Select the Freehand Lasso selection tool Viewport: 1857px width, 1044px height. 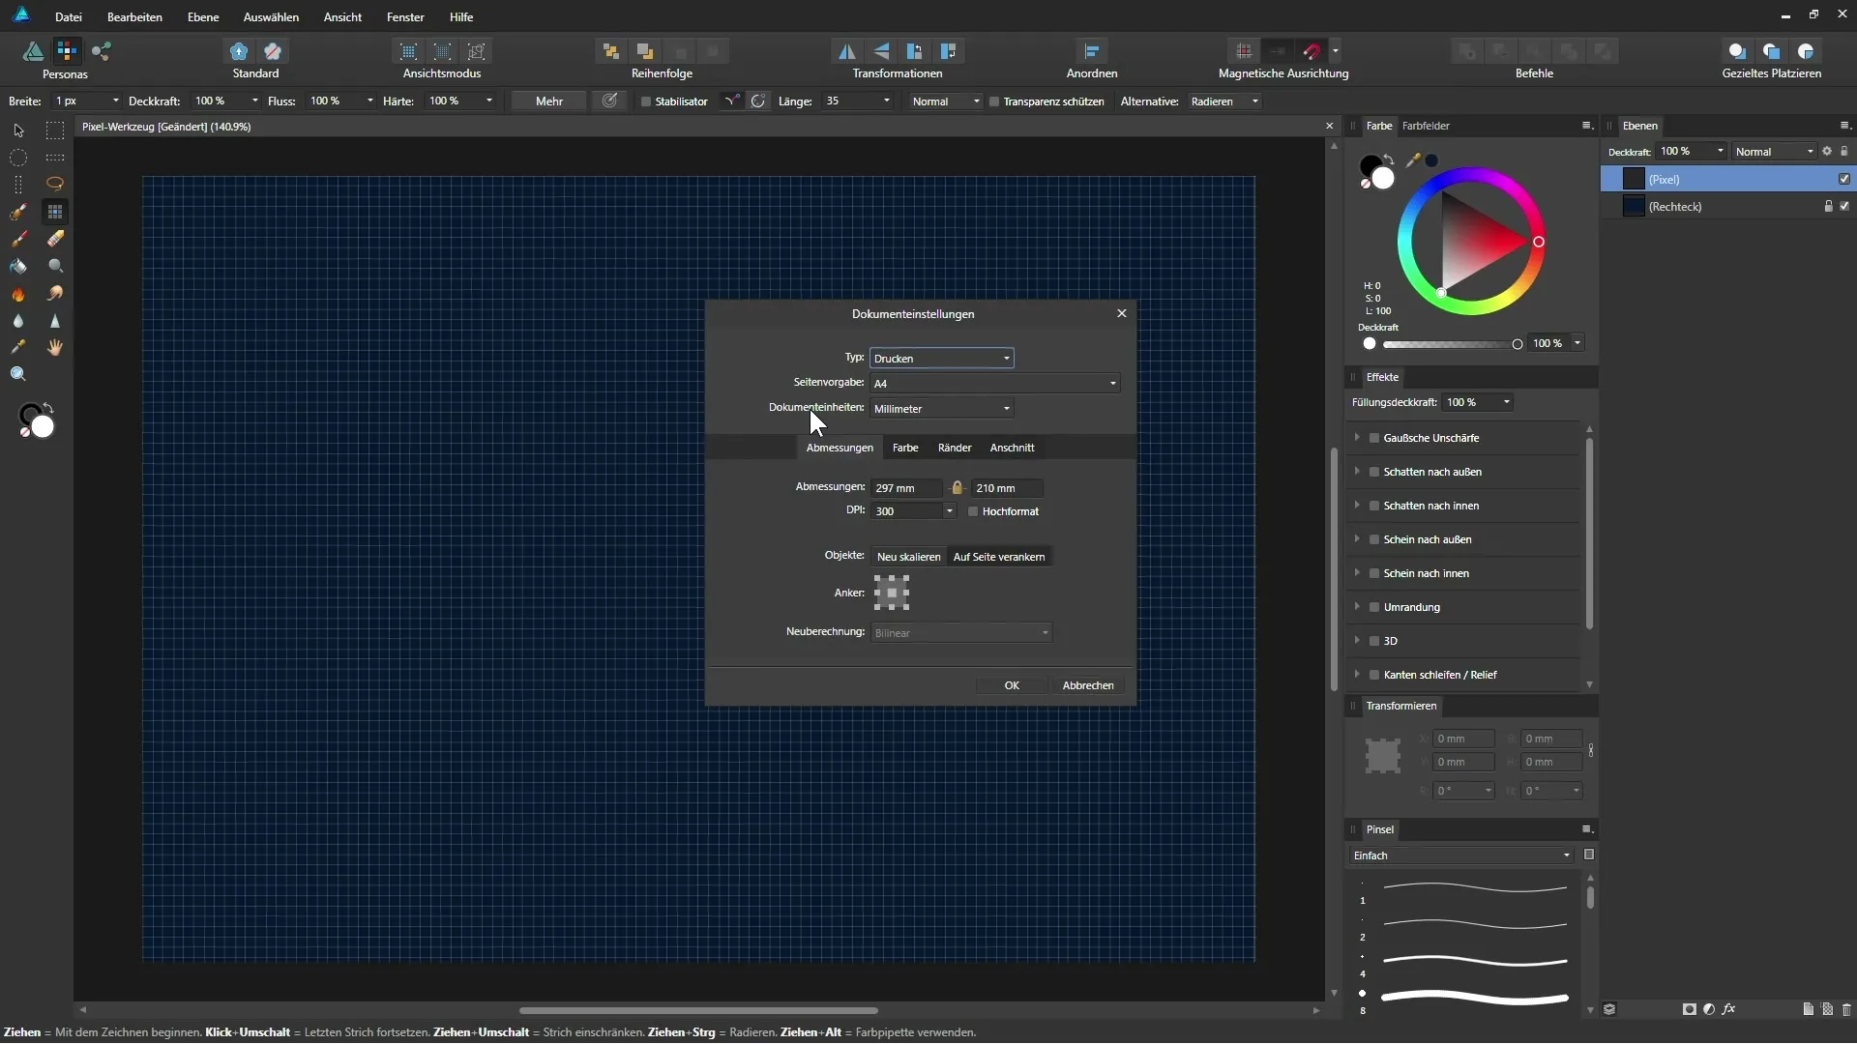[55, 184]
